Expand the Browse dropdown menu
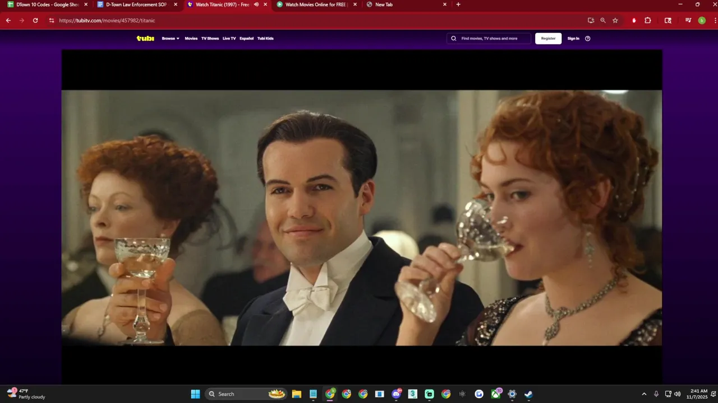Screen dimensions: 718x403 pyautogui.click(x=171, y=39)
